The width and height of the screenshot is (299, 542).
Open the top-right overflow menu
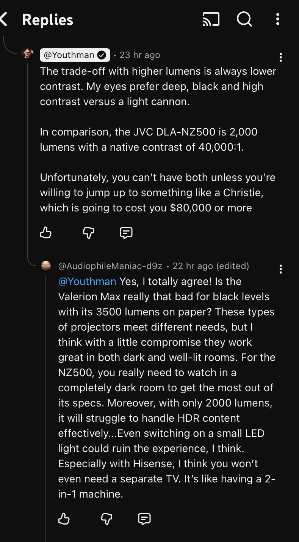tap(278, 19)
